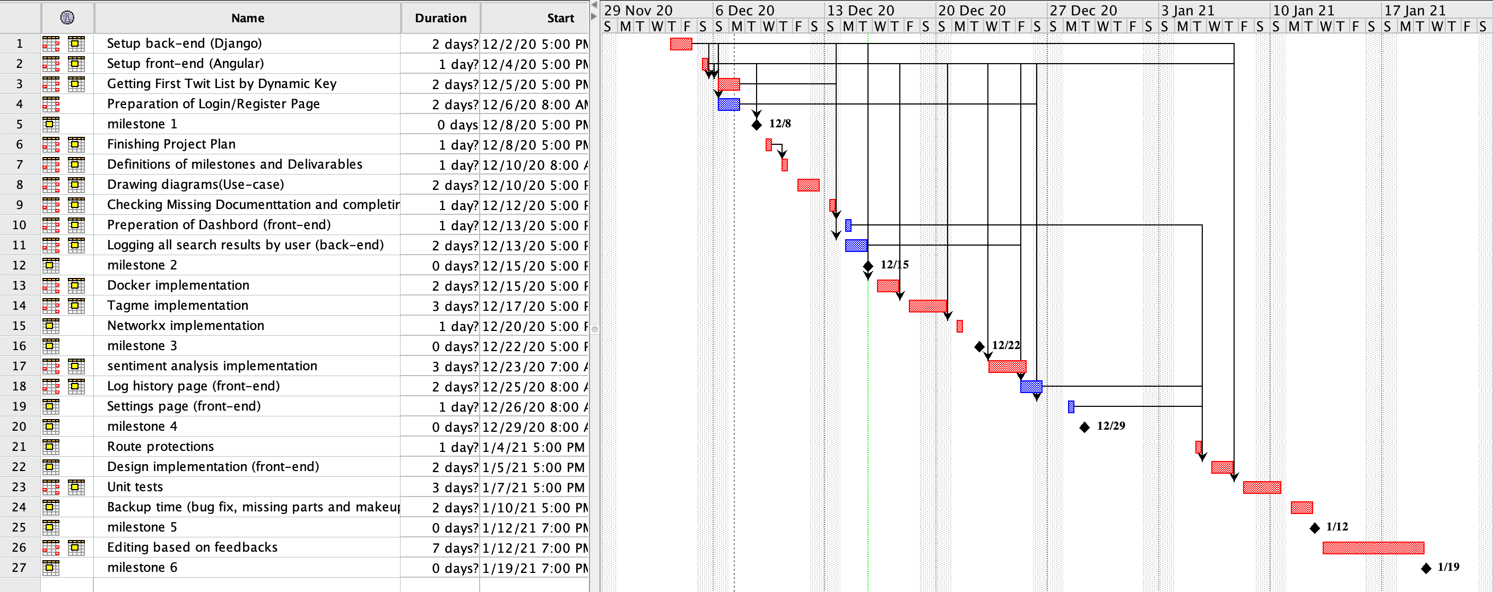Click the constraint calendar icon in row 1
Image resolution: width=1493 pixels, height=592 pixels.
pyautogui.click(x=51, y=43)
